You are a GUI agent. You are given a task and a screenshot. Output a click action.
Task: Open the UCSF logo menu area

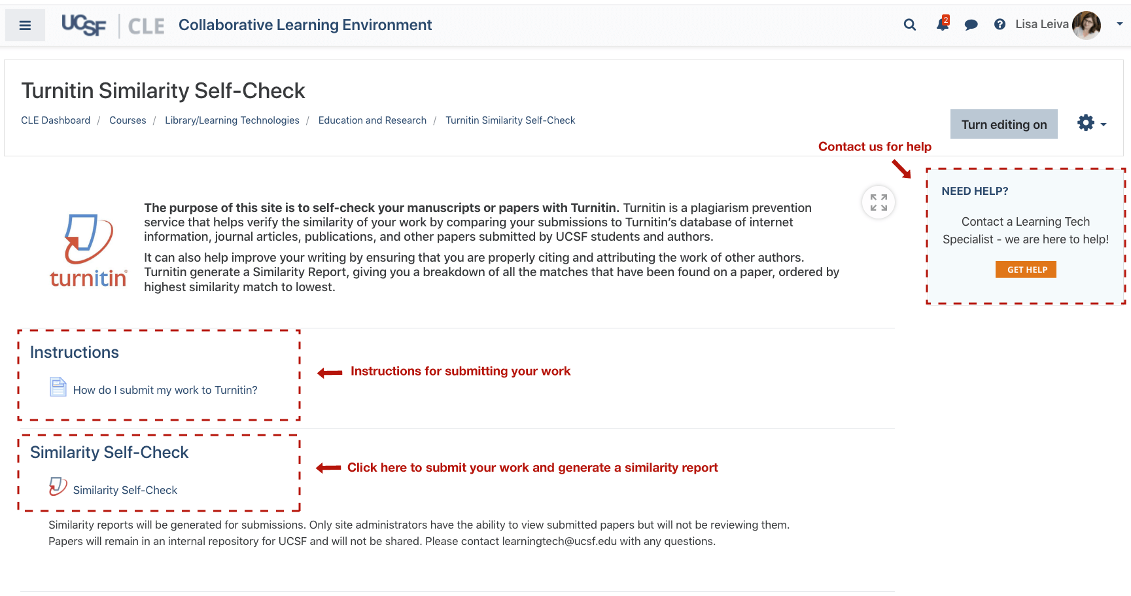tap(83, 24)
